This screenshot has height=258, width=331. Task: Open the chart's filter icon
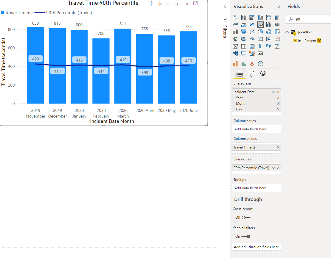point(187,3)
